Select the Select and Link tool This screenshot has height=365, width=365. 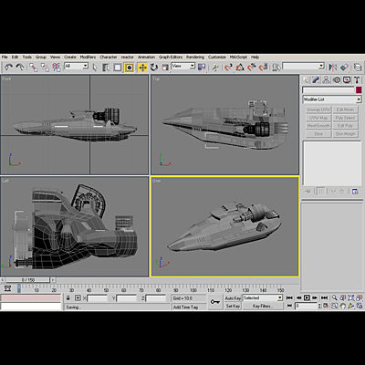(x=33, y=68)
